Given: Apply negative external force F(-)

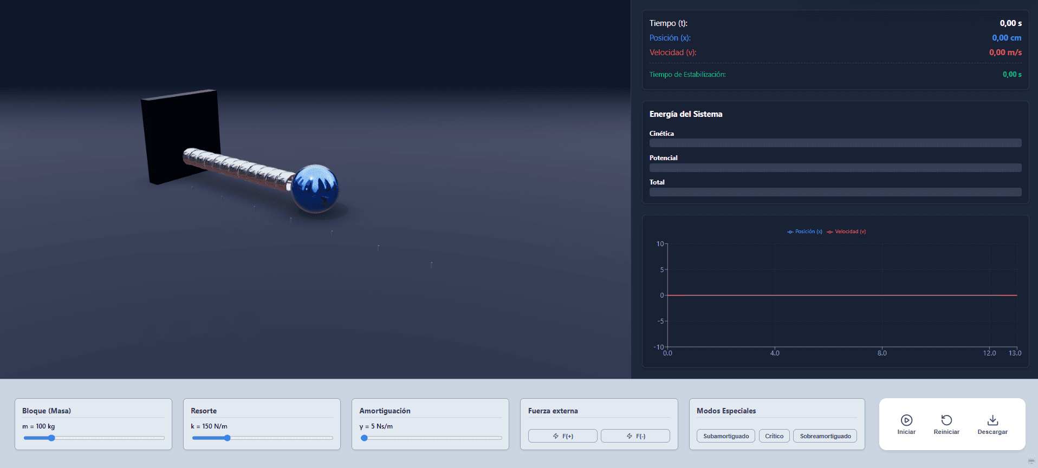Looking at the screenshot, I should pos(635,436).
